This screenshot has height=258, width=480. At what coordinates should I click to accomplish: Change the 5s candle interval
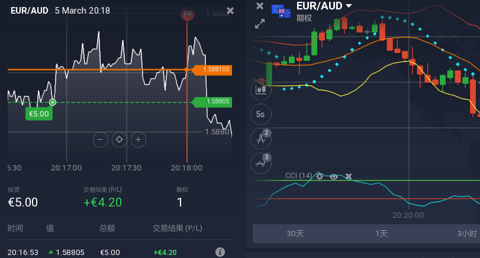coord(261,114)
